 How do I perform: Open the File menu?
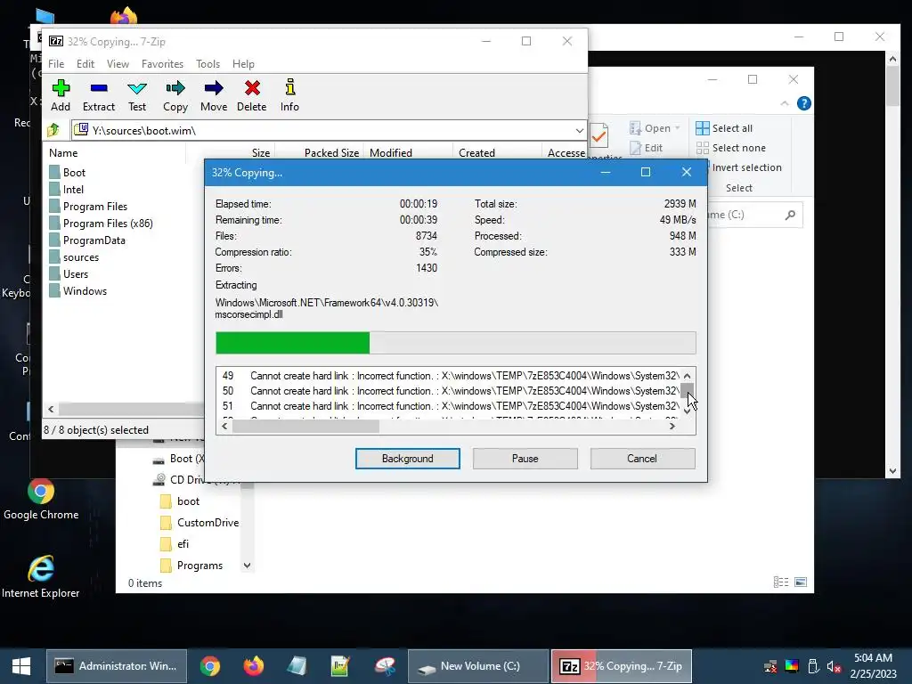(56, 64)
